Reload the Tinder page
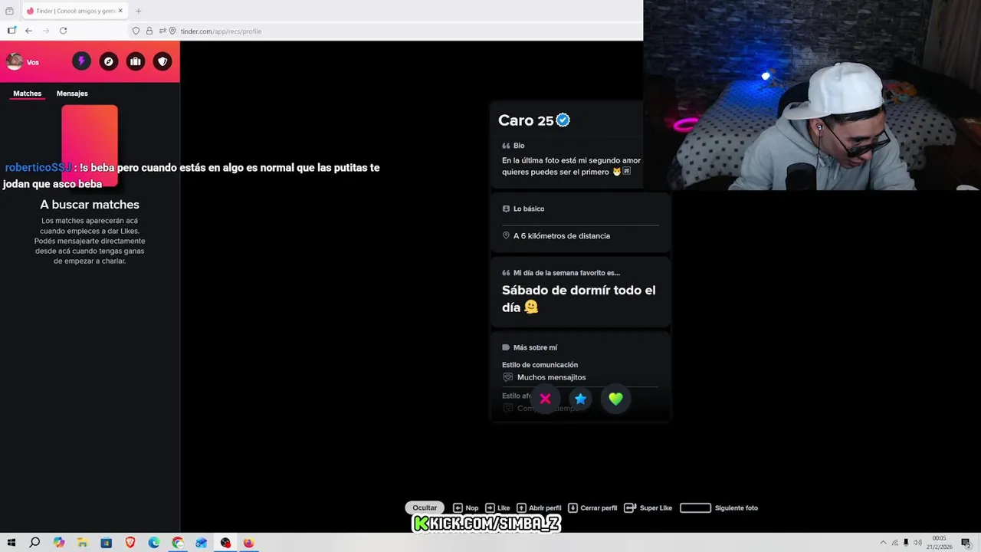The width and height of the screenshot is (981, 552). pyautogui.click(x=64, y=31)
